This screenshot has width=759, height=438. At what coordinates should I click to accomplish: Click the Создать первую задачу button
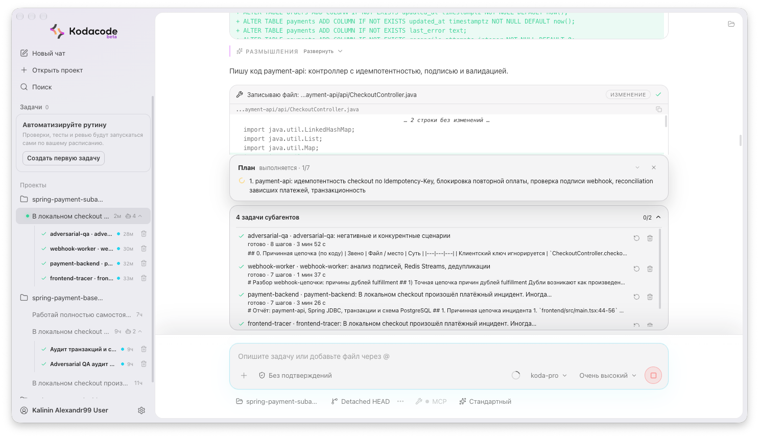tap(63, 158)
